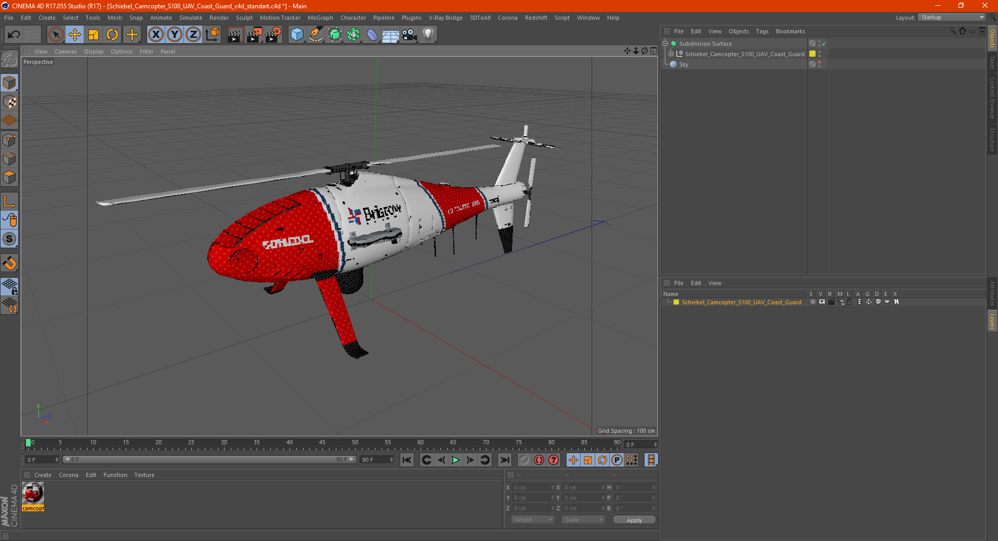Select the Live Selection tool
Image resolution: width=998 pixels, height=541 pixels.
(56, 35)
